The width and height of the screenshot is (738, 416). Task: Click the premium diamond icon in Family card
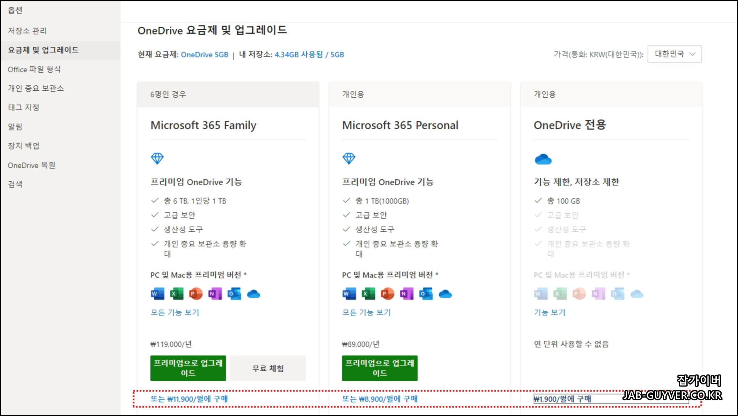click(157, 158)
